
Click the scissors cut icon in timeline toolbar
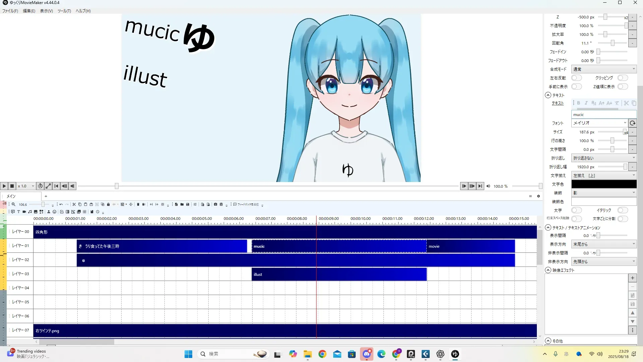(x=74, y=204)
